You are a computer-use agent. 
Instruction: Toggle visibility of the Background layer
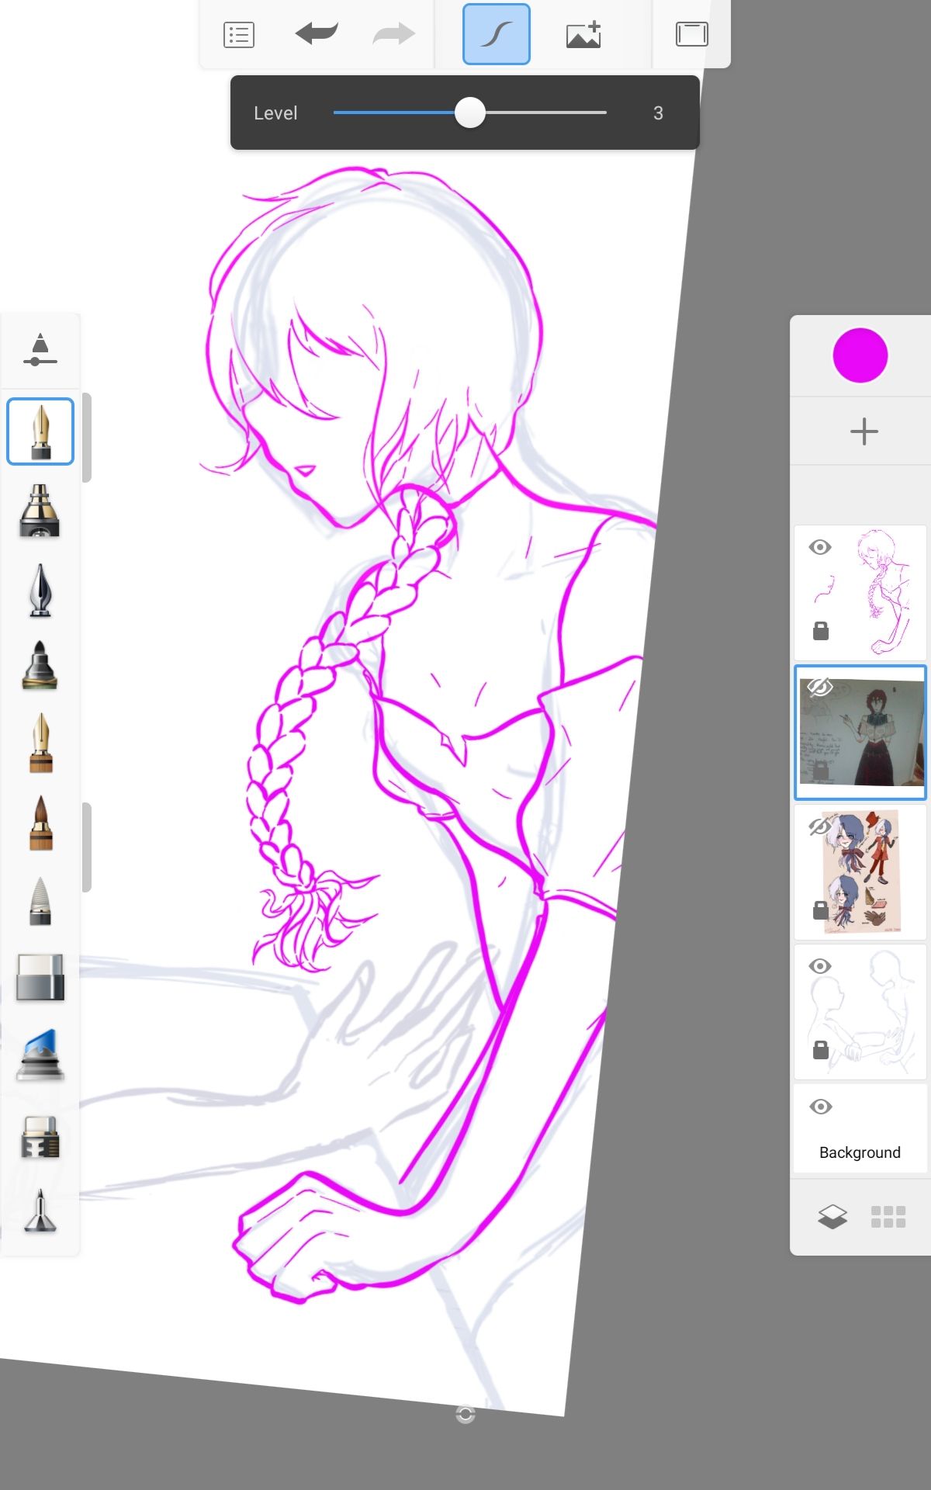tap(820, 1107)
